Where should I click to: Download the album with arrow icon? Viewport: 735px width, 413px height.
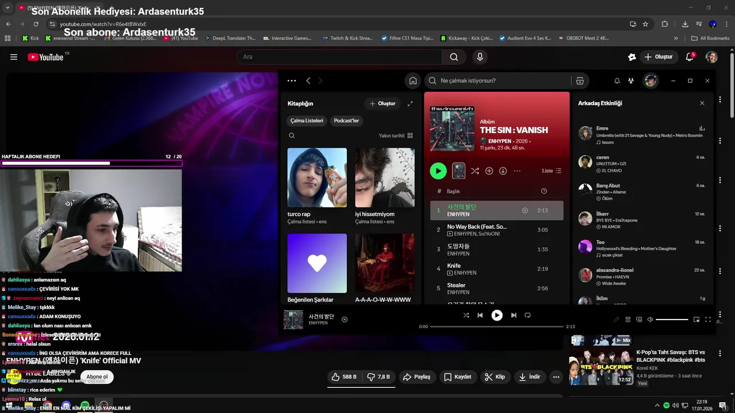coord(503,171)
